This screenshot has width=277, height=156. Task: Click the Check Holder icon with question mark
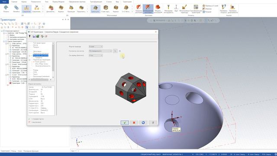click(224, 9)
